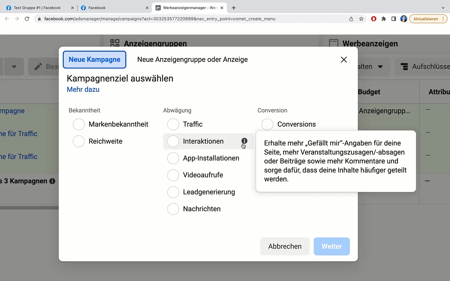
Task: Select the Conversions radio button
Action: (x=267, y=124)
